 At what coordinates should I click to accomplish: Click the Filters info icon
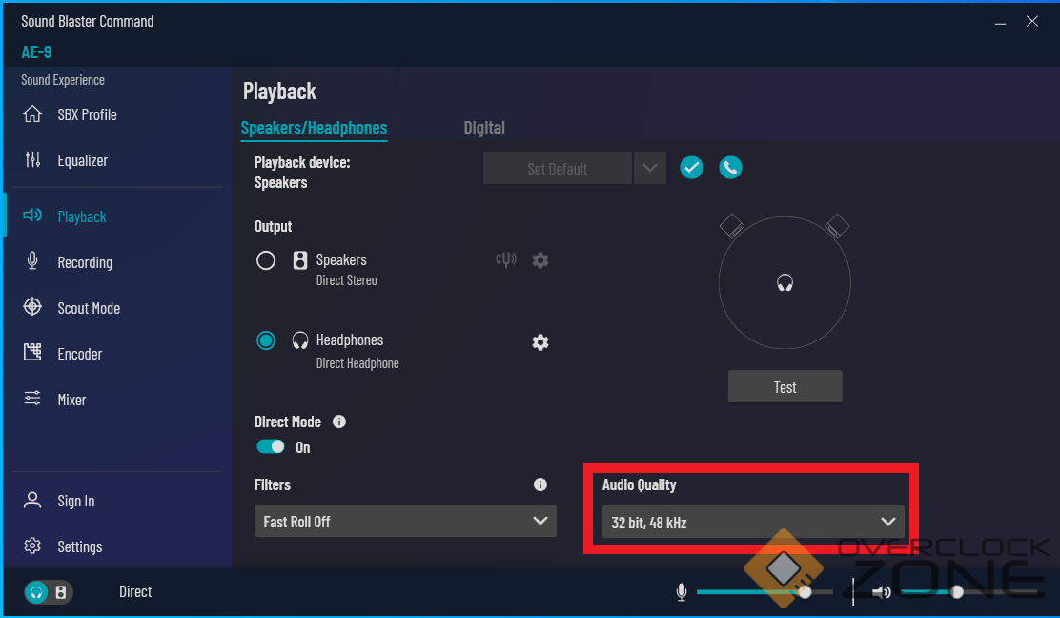[540, 484]
